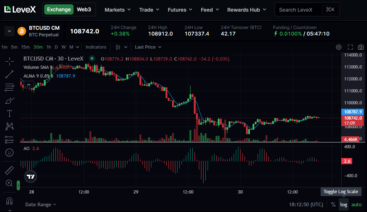Image resolution: width=367 pixels, height=212 pixels.
Task: Select the 30m timeframe
Action: (x=38, y=47)
